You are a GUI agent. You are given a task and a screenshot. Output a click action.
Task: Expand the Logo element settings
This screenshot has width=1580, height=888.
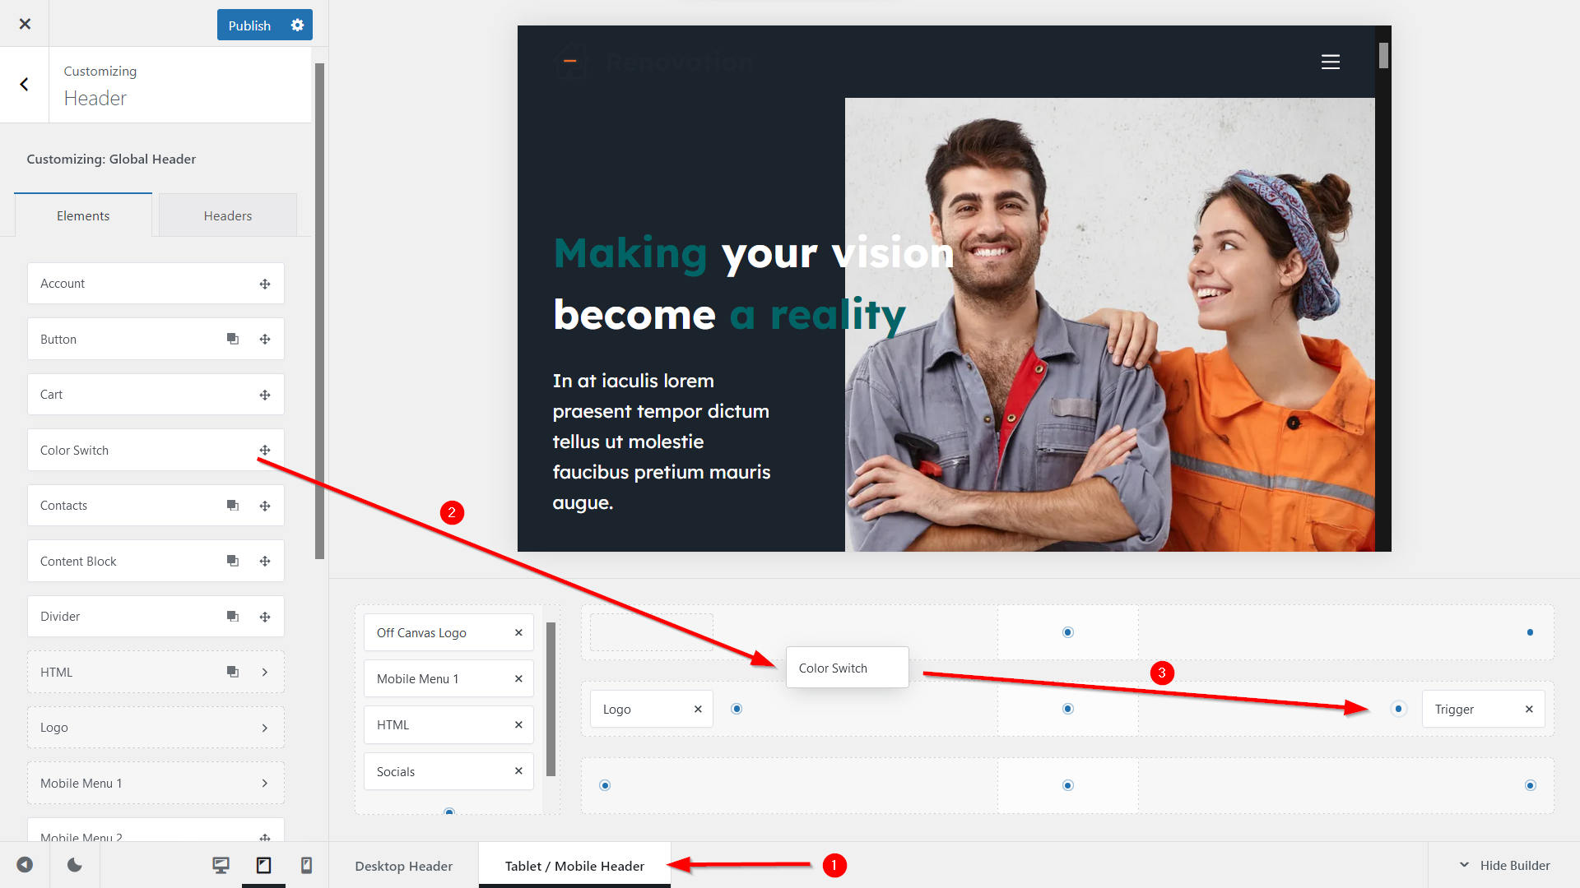click(265, 728)
